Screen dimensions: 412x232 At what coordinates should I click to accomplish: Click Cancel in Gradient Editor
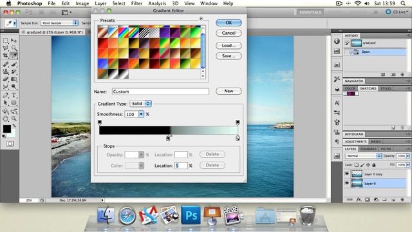(x=229, y=33)
